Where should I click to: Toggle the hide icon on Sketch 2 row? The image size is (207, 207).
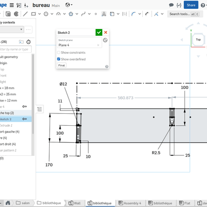click(24, 119)
